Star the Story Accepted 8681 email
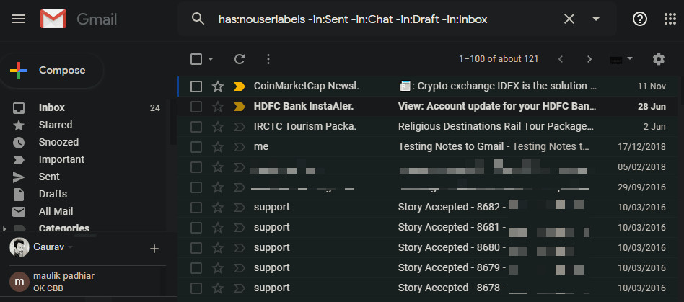 point(218,228)
